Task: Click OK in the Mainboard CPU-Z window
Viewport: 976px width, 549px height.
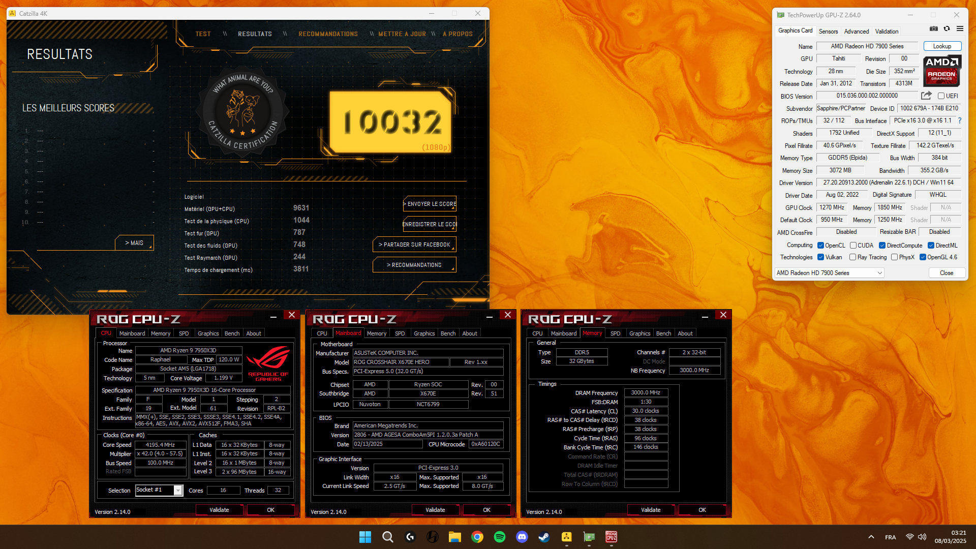Action: pos(486,510)
